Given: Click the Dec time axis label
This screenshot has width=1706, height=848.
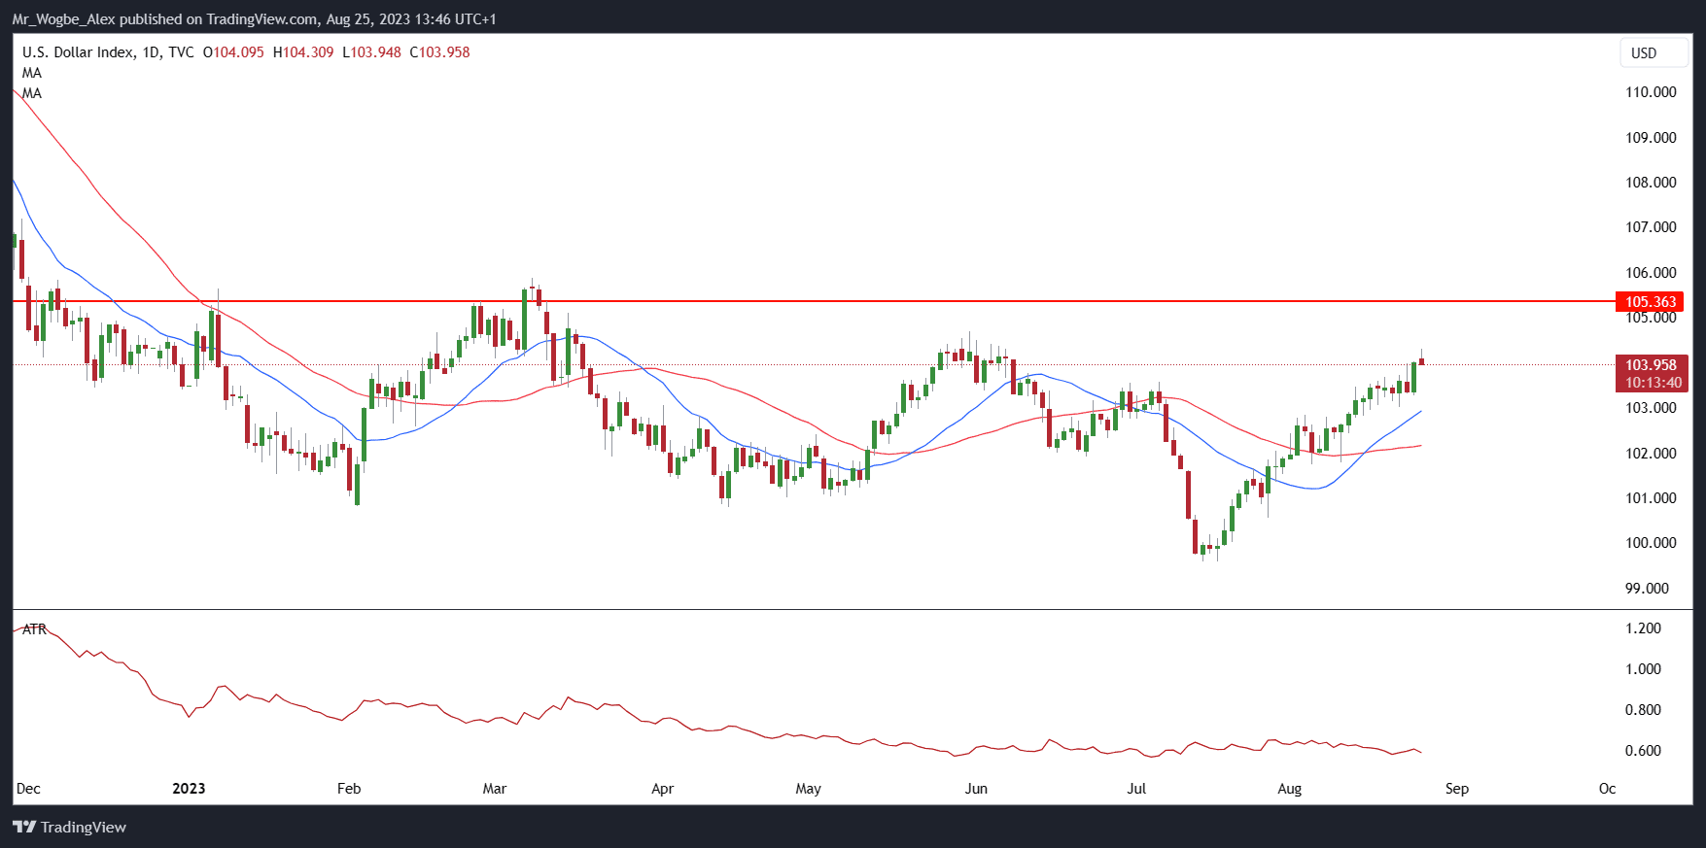Looking at the screenshot, I should [x=28, y=788].
